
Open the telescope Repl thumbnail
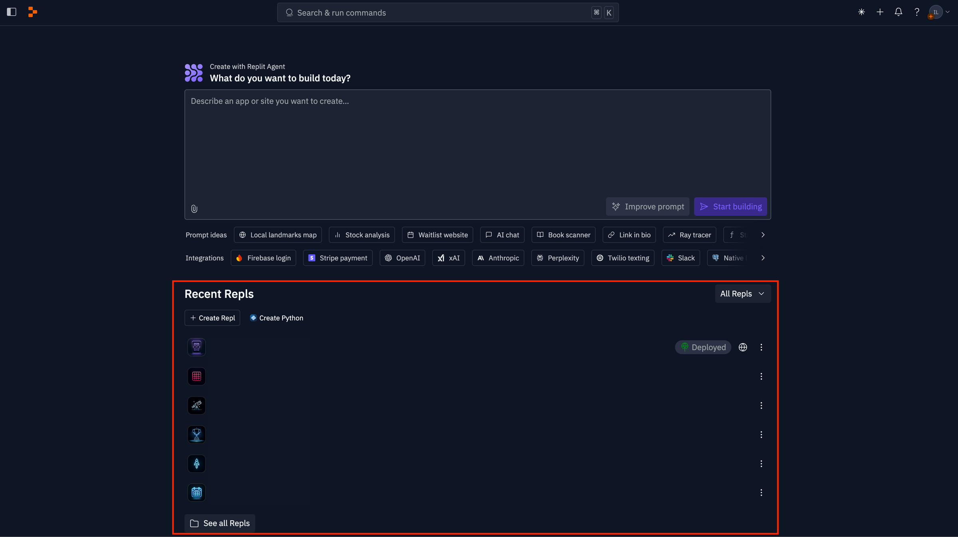196,405
